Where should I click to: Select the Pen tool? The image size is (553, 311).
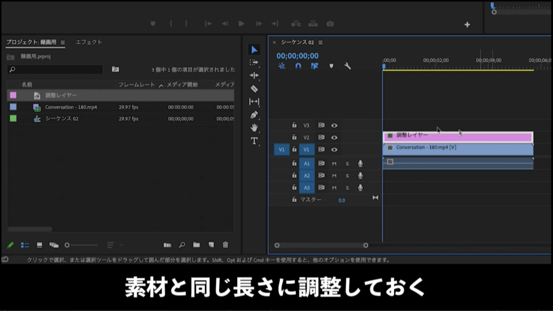coord(254,115)
